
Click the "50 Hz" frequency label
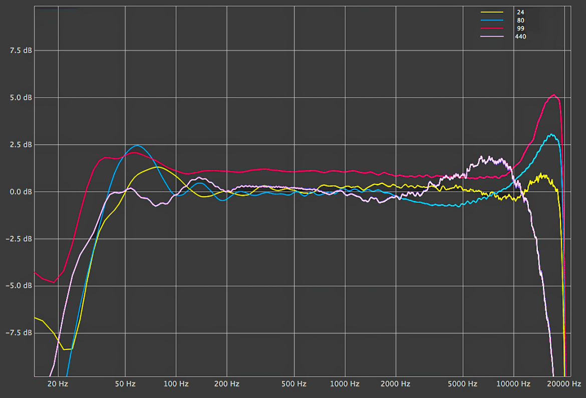click(125, 384)
